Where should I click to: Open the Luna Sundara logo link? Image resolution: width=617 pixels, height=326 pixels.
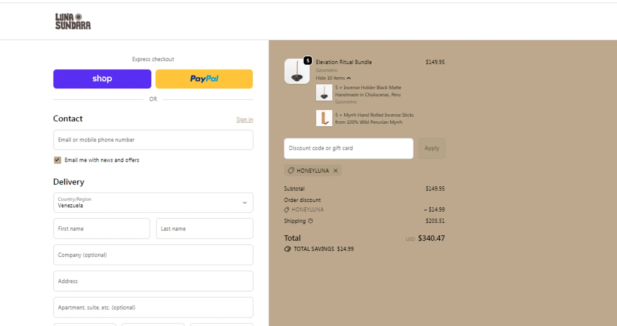(x=73, y=21)
